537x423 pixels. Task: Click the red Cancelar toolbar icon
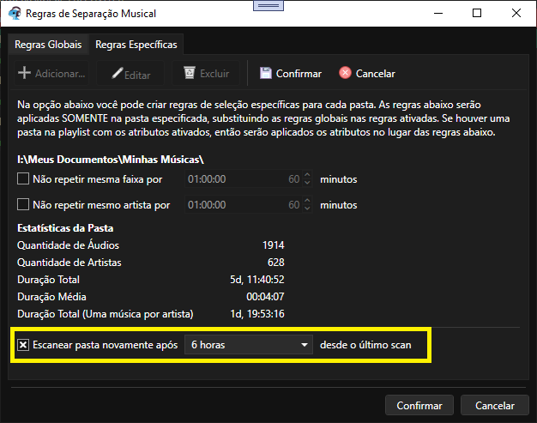pyautogui.click(x=345, y=74)
